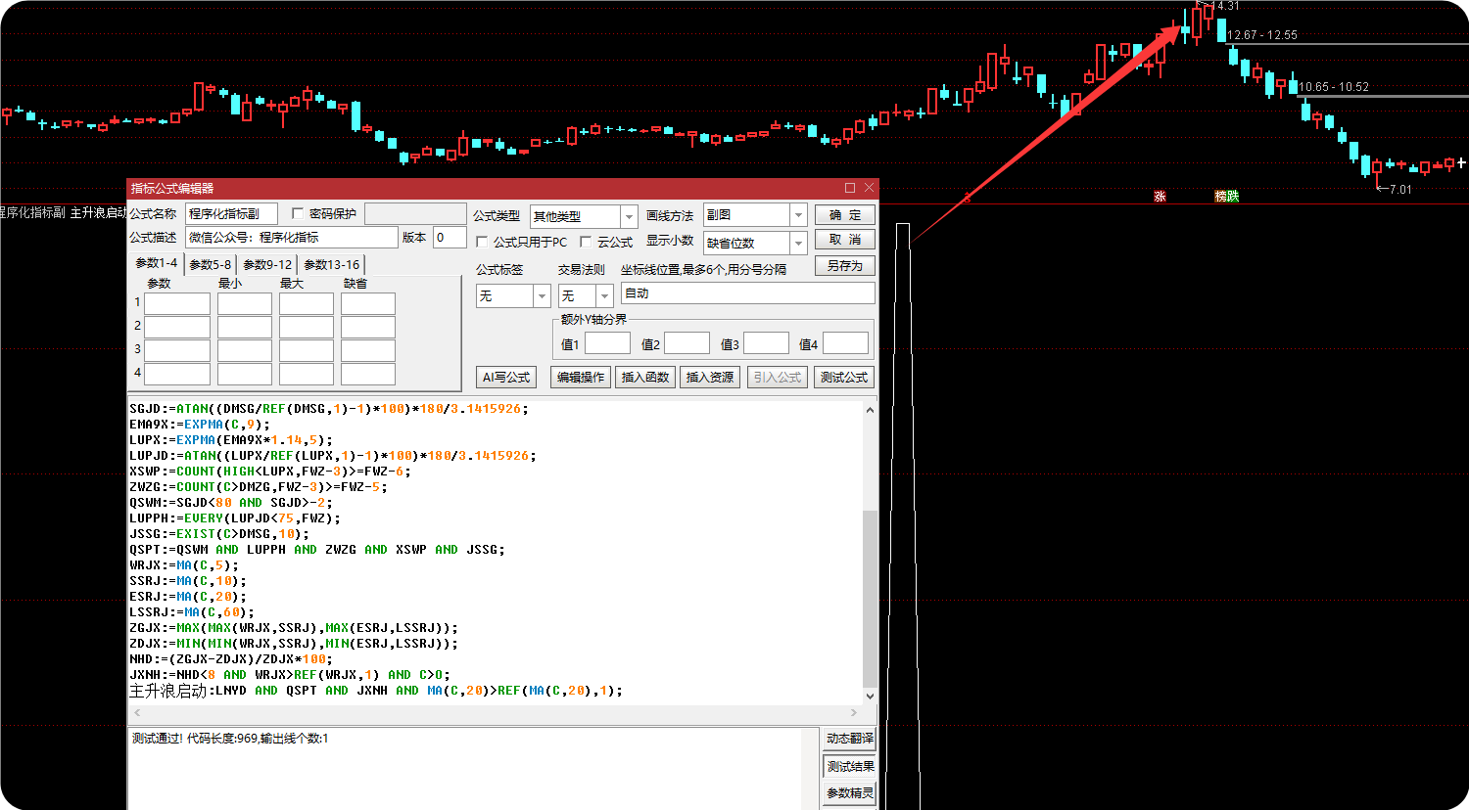Click the editor's vertical scroll down arrow
This screenshot has width=1469, height=810.
coord(870,697)
